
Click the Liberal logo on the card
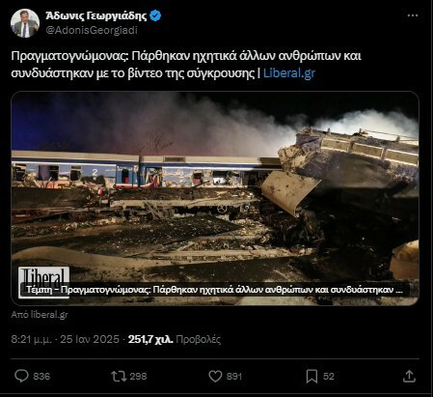pyautogui.click(x=43, y=282)
